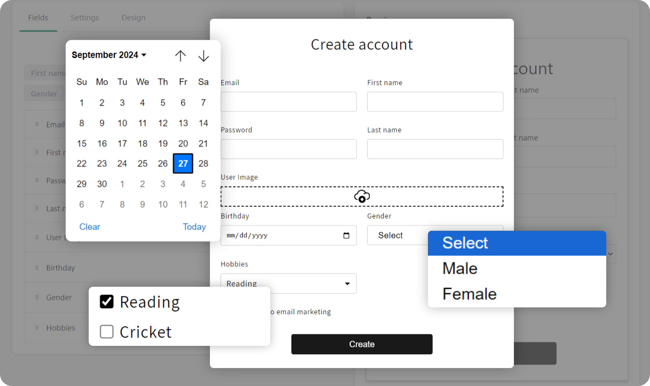
Task: Click drag handle beside Email field row
Action: click(x=37, y=124)
